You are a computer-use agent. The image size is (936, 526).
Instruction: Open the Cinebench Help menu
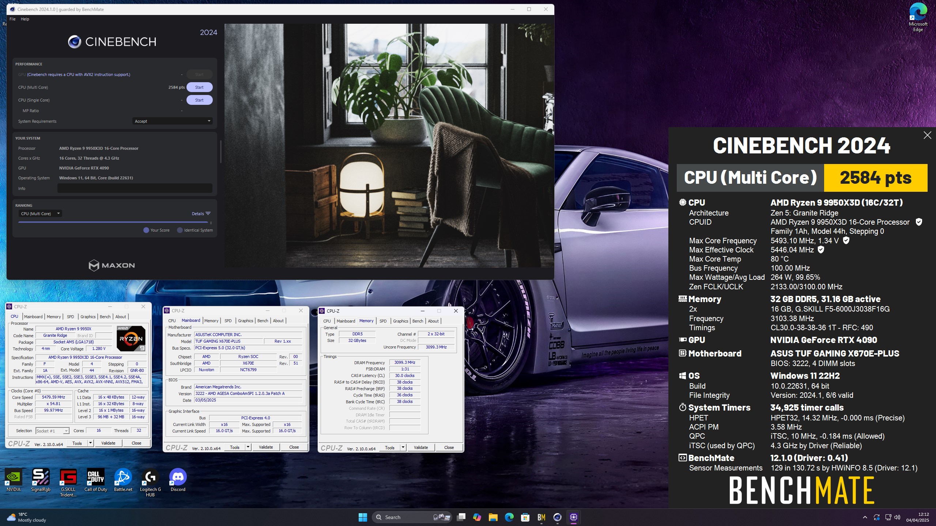[25, 19]
